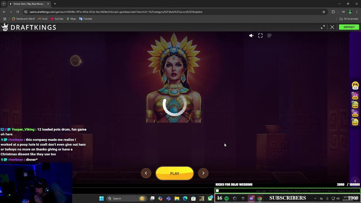
Task: Open the Google apps grid in bookmarks bar
Action: point(5,19)
